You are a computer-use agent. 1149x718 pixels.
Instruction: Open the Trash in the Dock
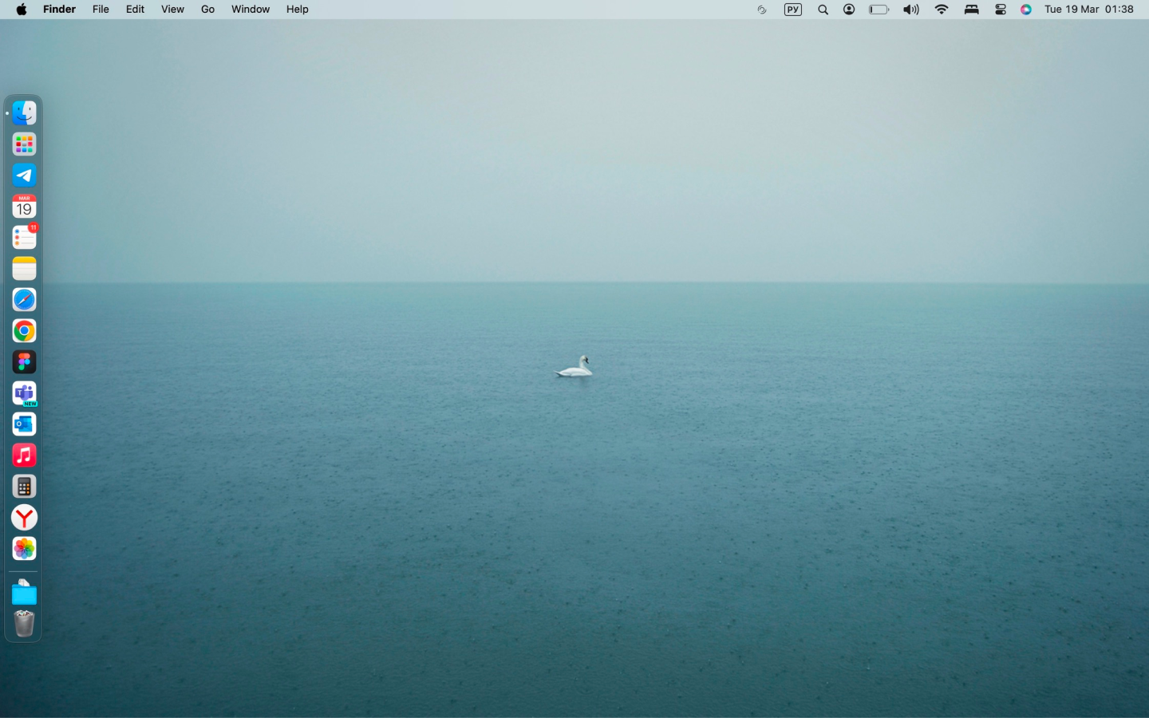(x=24, y=624)
